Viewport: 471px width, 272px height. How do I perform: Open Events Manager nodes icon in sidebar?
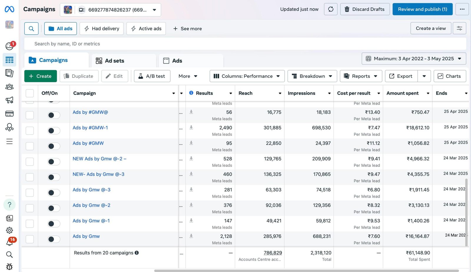coord(9,127)
